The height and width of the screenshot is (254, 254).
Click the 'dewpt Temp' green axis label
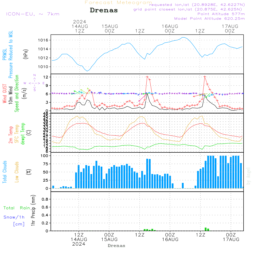click(23, 134)
